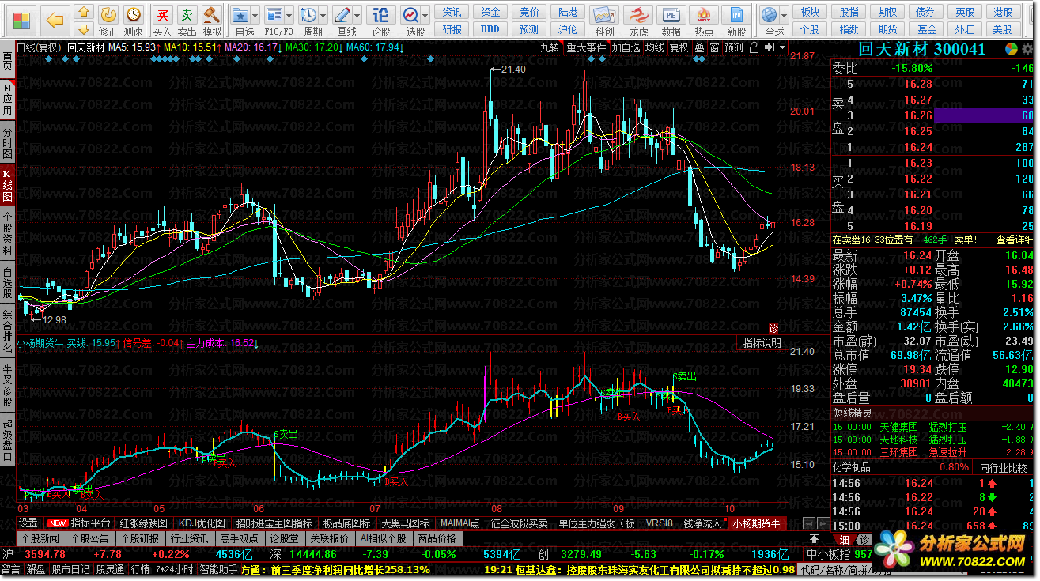Click the 卖出 sell icon
This screenshot has height=581, width=1040.
tap(187, 20)
